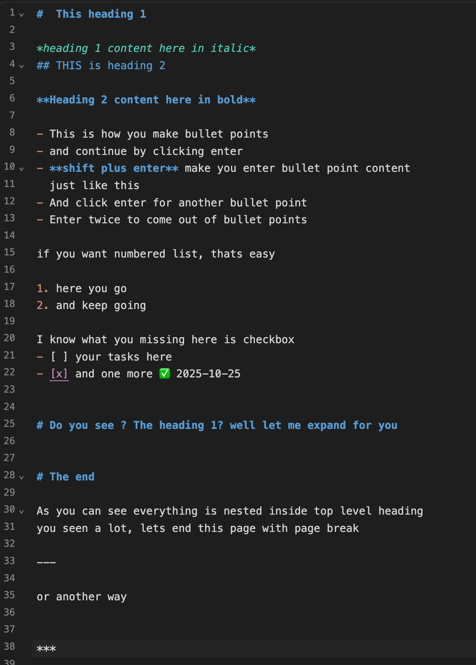Fold the paragraph starting "As you can see"
Image resolution: width=476 pixels, height=665 pixels.
21,512
